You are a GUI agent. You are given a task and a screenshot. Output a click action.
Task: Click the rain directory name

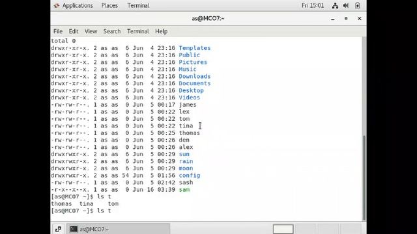(x=186, y=161)
